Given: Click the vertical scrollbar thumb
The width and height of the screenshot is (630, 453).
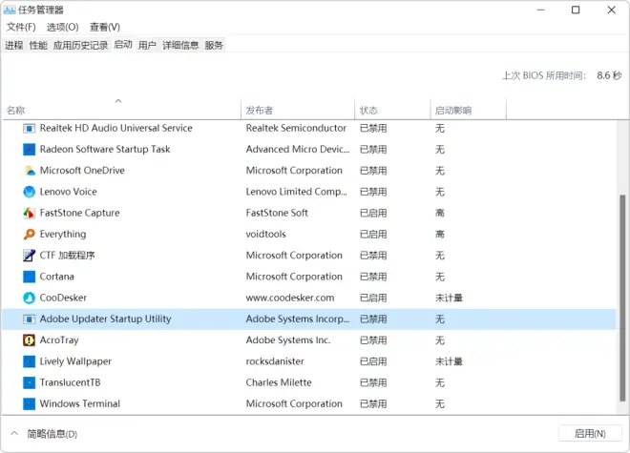Looking at the screenshot, I should (622, 298).
